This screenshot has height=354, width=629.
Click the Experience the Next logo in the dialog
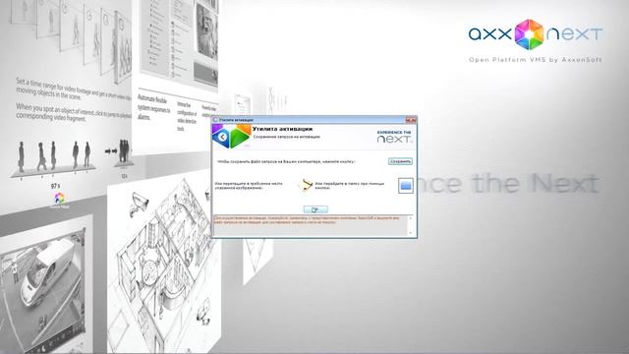point(394,137)
